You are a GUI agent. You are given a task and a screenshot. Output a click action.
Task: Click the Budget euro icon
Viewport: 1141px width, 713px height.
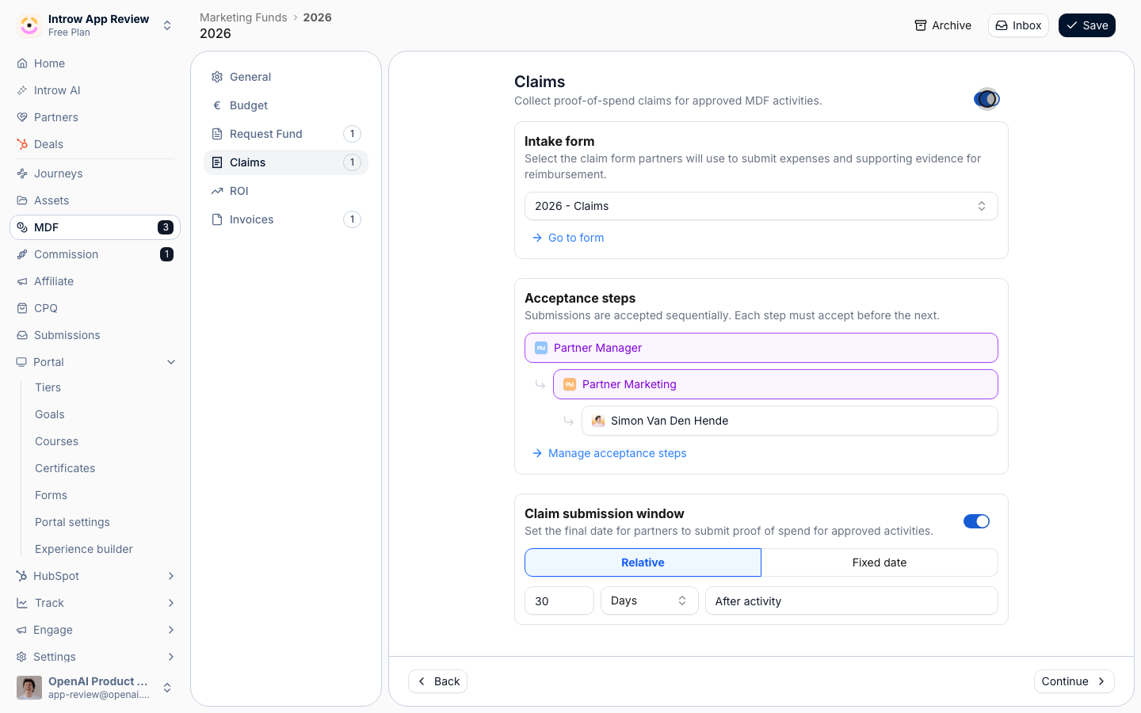(217, 105)
